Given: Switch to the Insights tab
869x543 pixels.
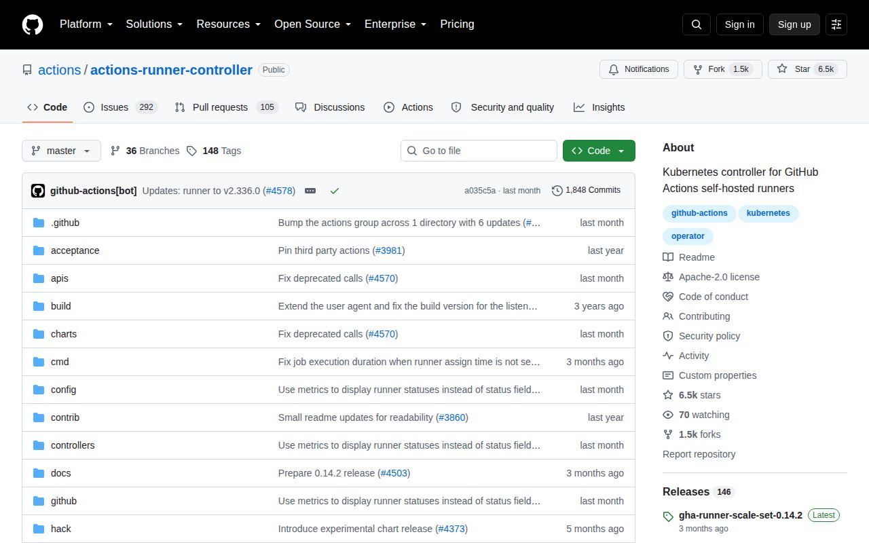Looking at the screenshot, I should coord(599,107).
